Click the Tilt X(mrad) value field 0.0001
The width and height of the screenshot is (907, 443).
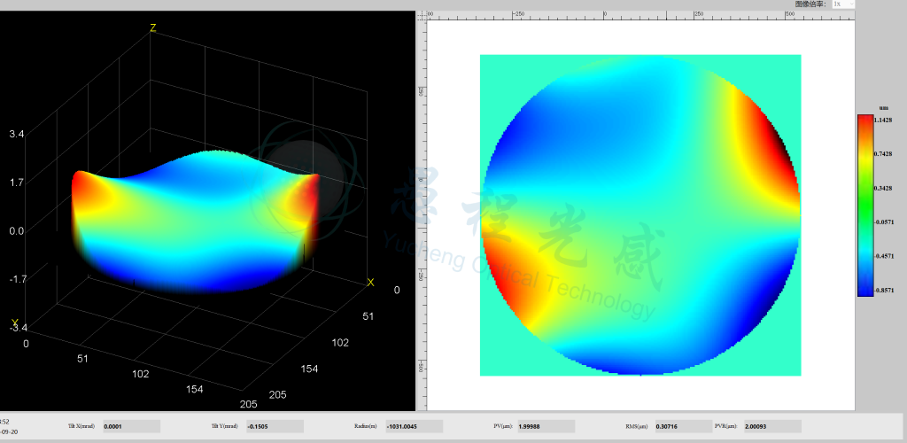[131, 427]
